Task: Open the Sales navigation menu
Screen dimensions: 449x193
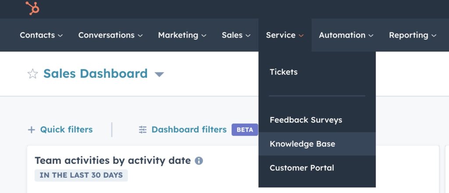Action: click(236, 35)
